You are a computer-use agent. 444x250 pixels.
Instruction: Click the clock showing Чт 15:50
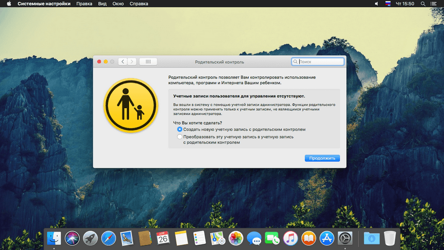(x=405, y=4)
